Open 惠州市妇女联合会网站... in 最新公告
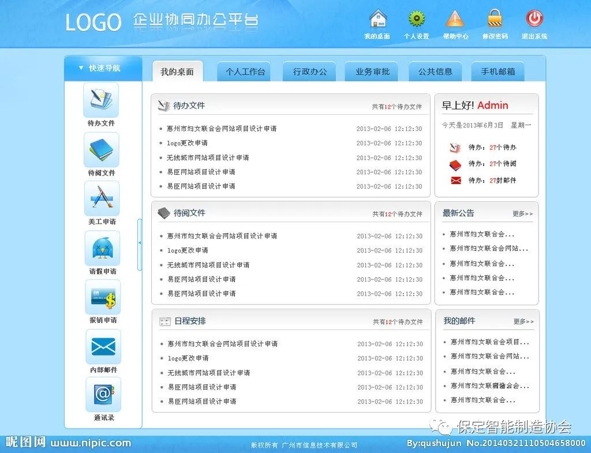The height and width of the screenshot is (453, 591). 489,248
